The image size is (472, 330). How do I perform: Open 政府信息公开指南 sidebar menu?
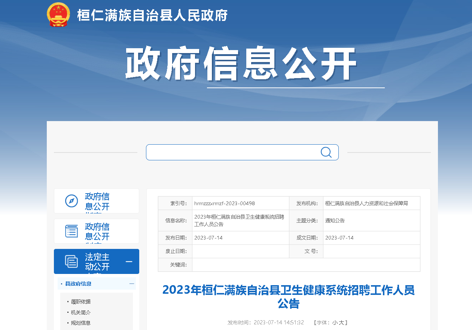97,201
